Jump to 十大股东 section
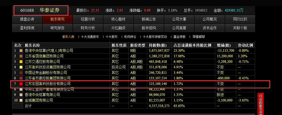 (x=112, y=37)
